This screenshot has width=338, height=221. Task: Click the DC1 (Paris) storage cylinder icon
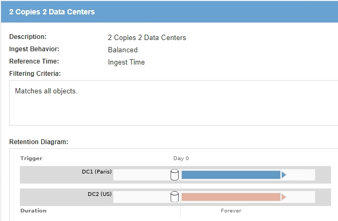(174, 175)
